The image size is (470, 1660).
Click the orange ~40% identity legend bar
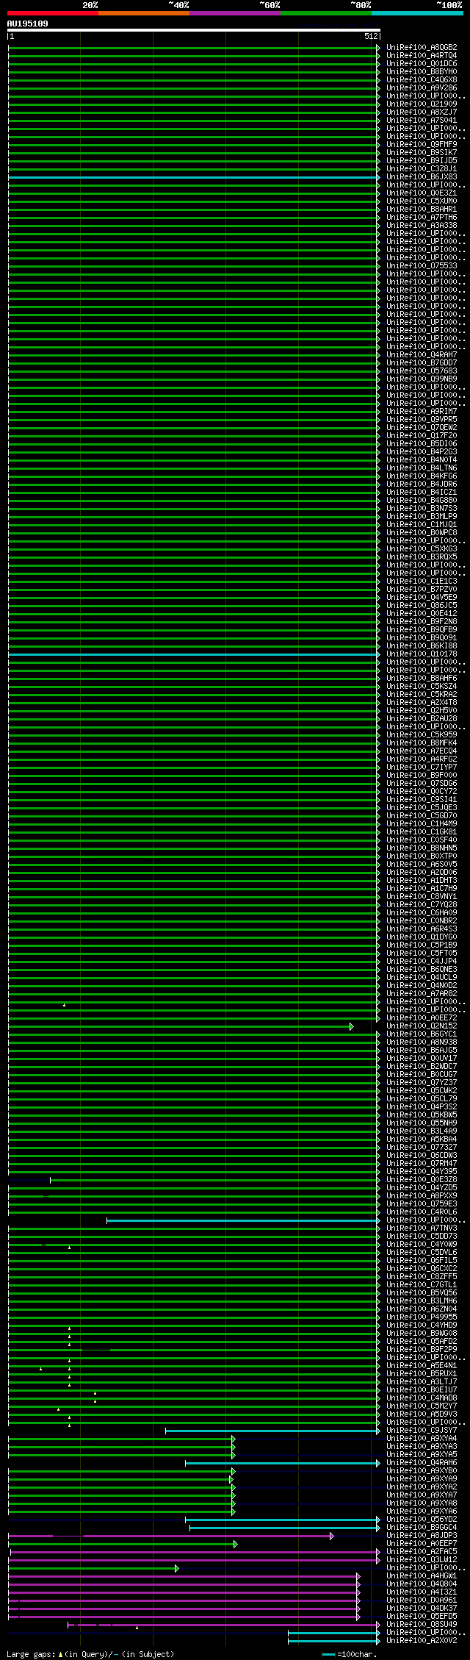click(x=144, y=13)
